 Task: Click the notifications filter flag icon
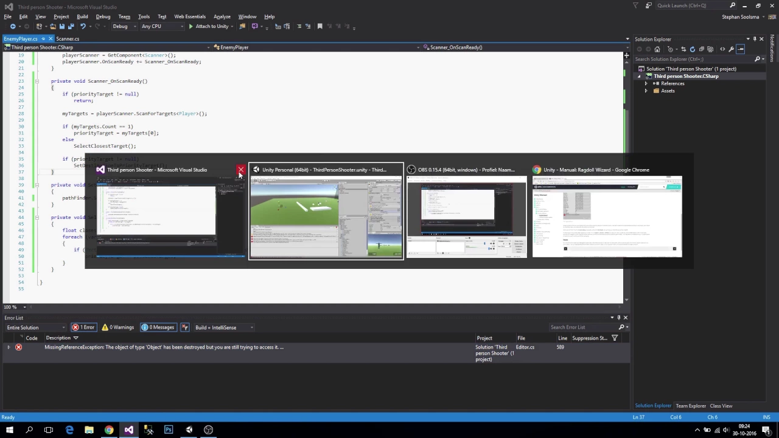[x=635, y=5]
